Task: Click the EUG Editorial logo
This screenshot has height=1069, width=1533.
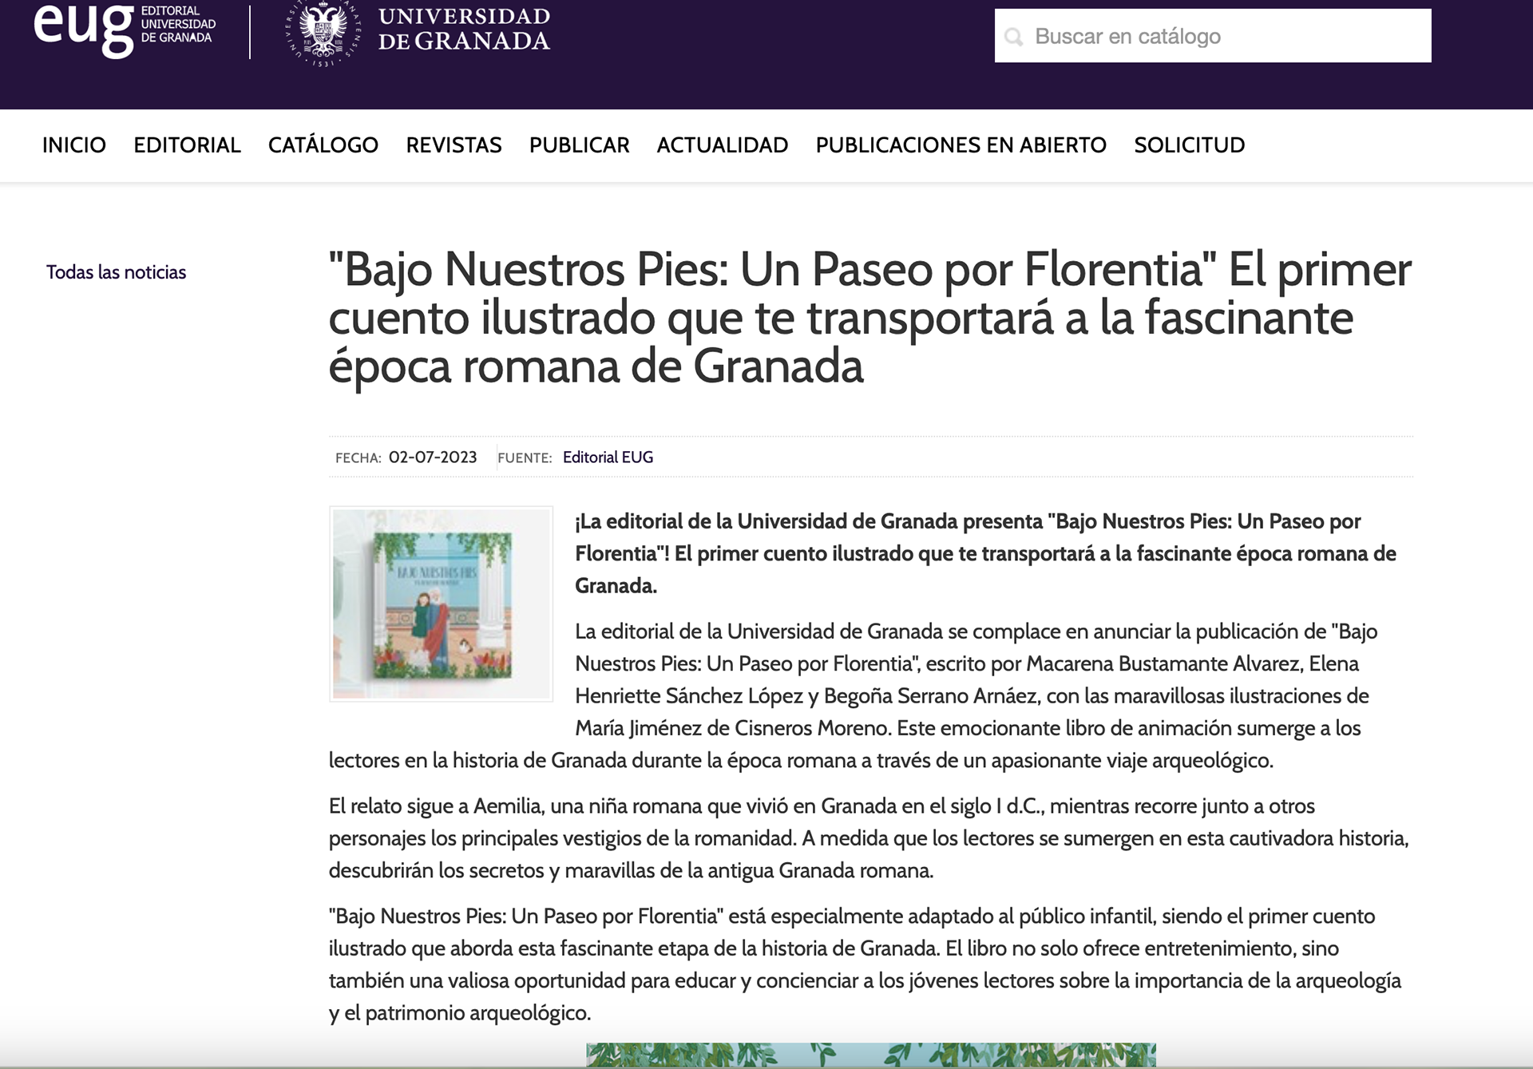Action: point(125,30)
